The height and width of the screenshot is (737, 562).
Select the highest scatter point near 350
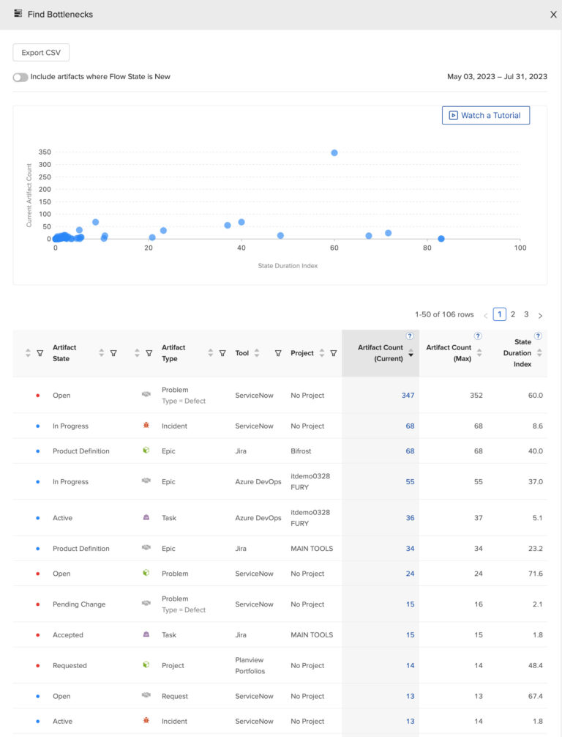coord(334,153)
